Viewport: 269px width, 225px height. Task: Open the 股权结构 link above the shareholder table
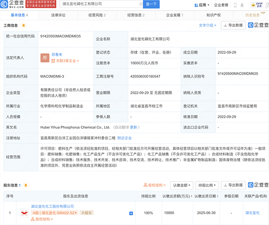[155, 185]
